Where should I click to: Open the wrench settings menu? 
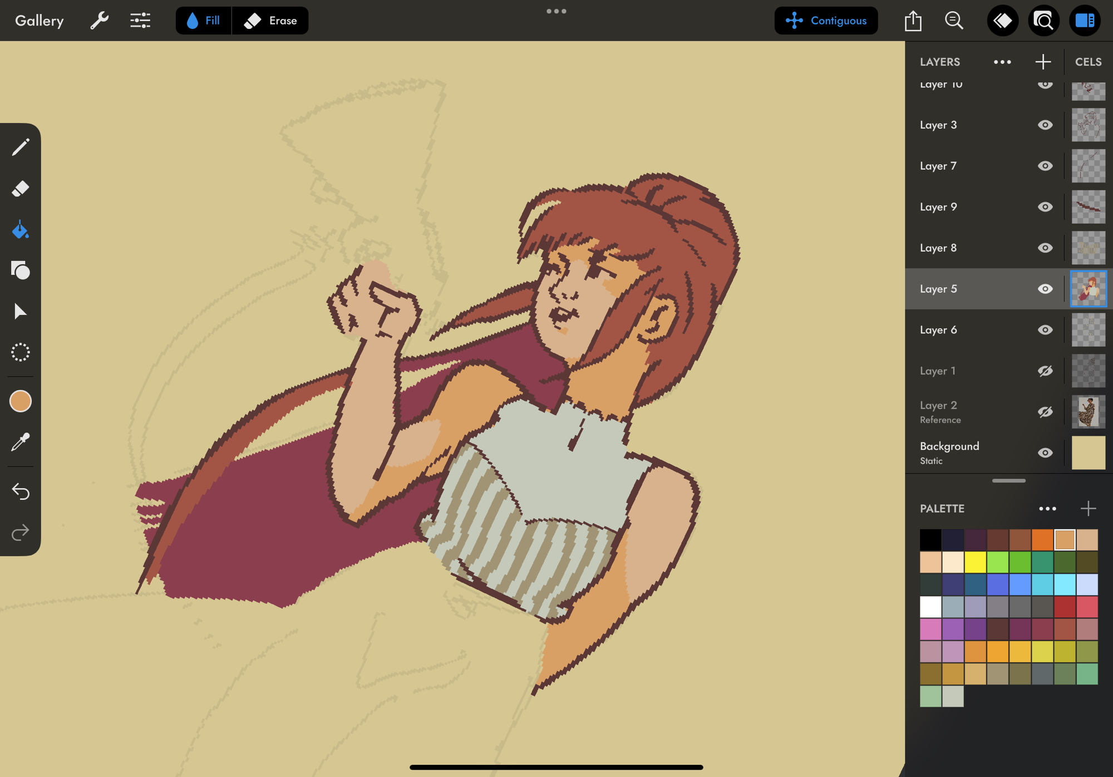coord(99,21)
